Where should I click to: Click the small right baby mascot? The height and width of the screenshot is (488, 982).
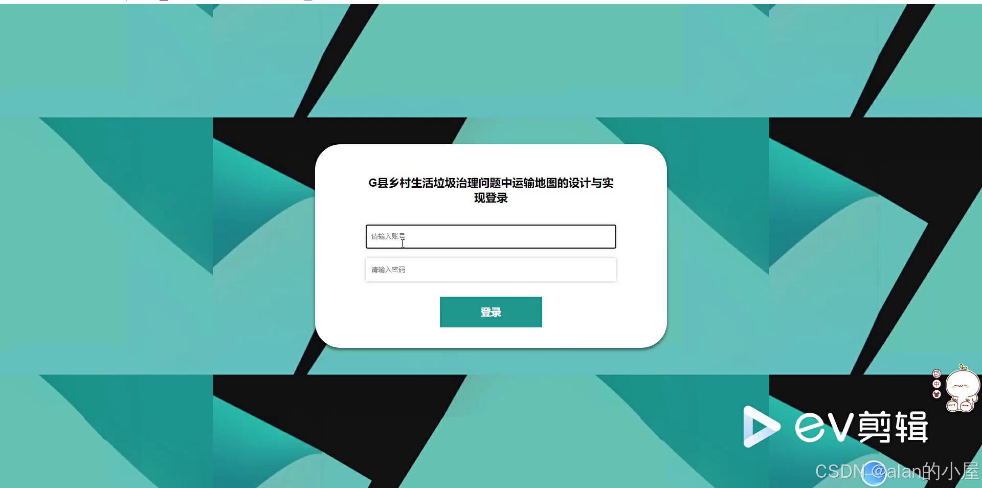[966, 406]
